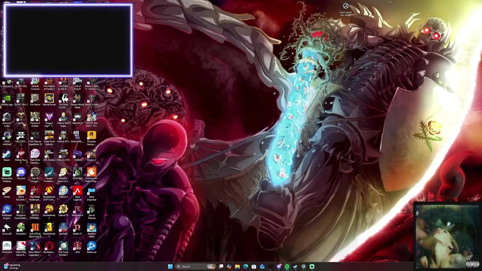Click the album art thumbnail overlay
Image resolution: width=482 pixels, height=271 pixels.
pos(447,236)
